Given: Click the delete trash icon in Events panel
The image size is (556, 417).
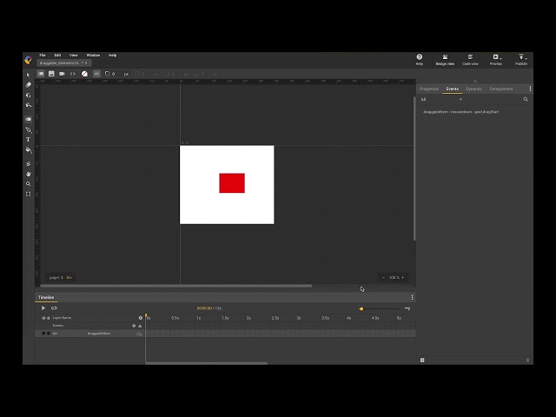Looking at the screenshot, I should [x=527, y=360].
